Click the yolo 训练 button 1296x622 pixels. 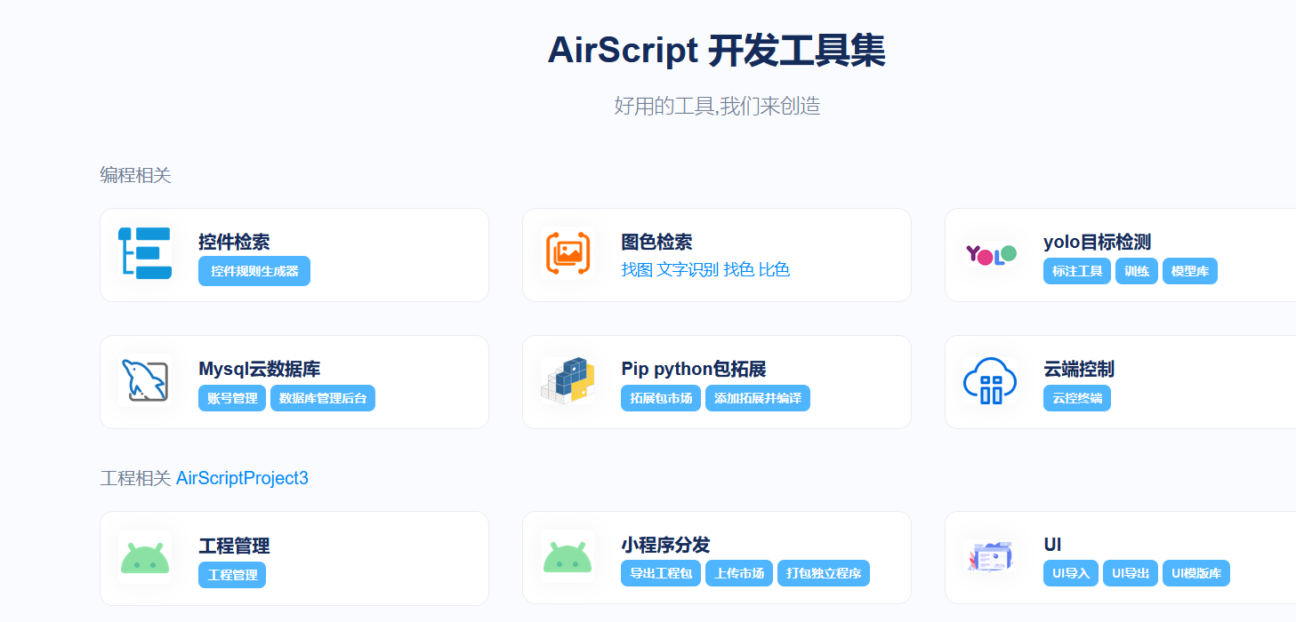pos(1137,271)
